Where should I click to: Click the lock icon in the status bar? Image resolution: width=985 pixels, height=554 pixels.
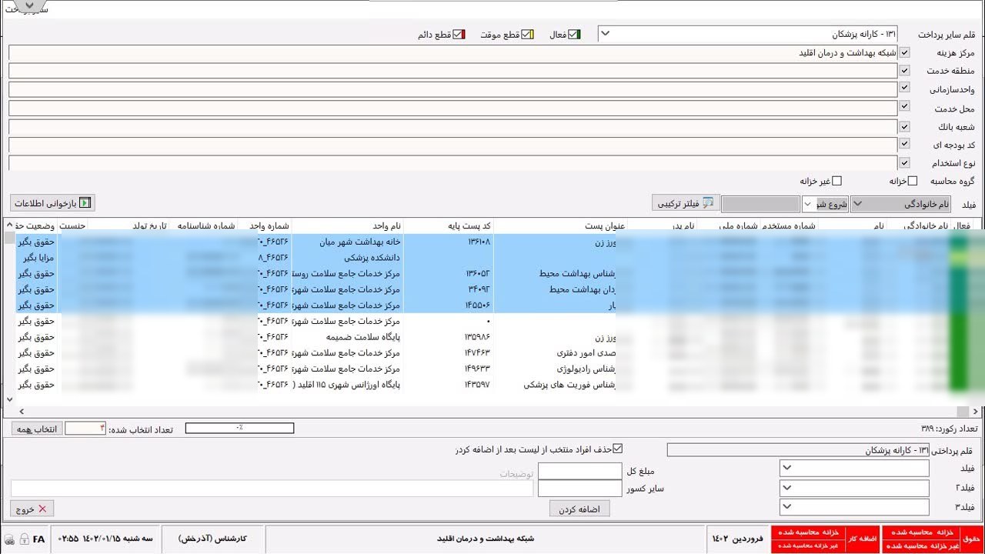(x=24, y=539)
